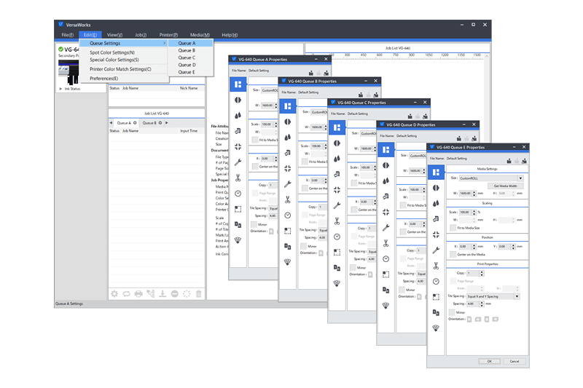Switch to Queue B tab in job list

[x=148, y=123]
